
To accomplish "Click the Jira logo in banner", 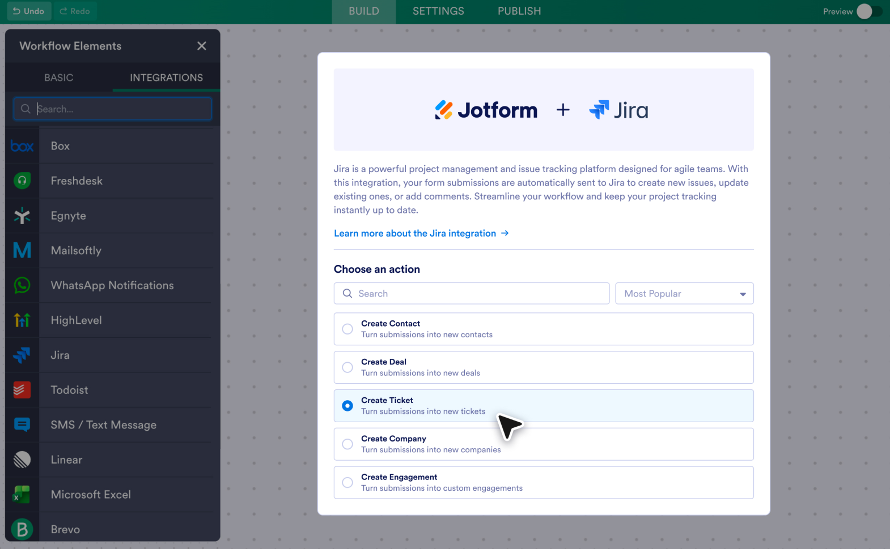I will tap(618, 110).
